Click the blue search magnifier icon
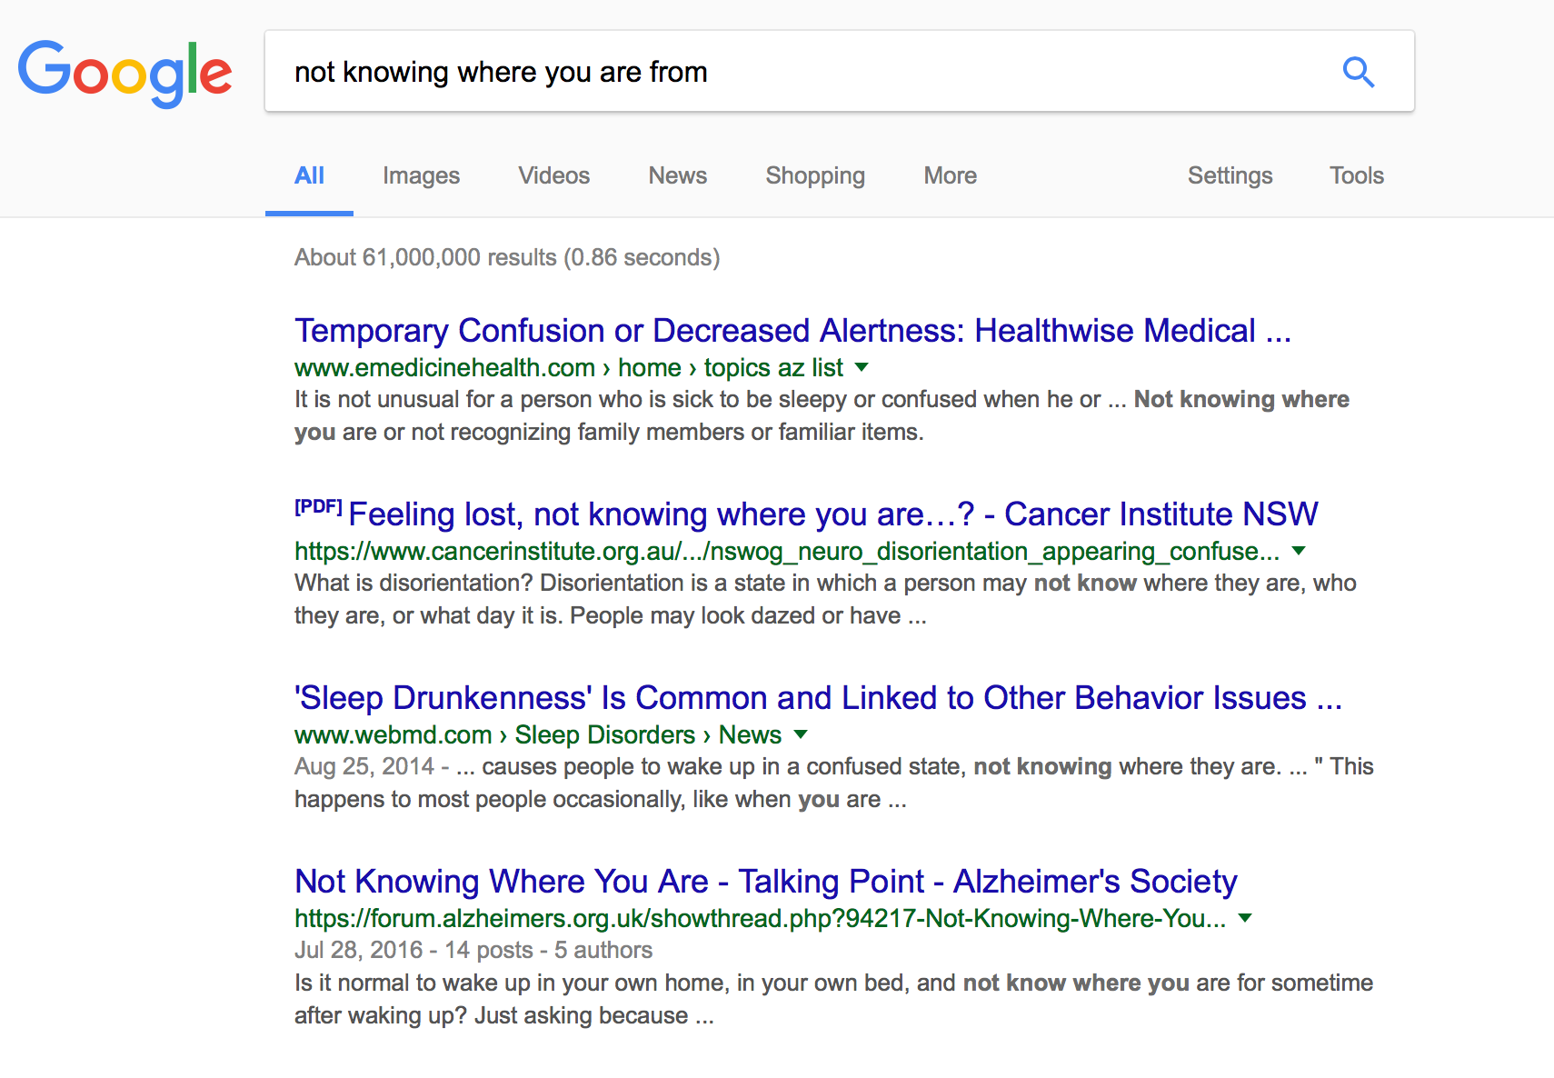1554x1078 pixels. [x=1358, y=72]
